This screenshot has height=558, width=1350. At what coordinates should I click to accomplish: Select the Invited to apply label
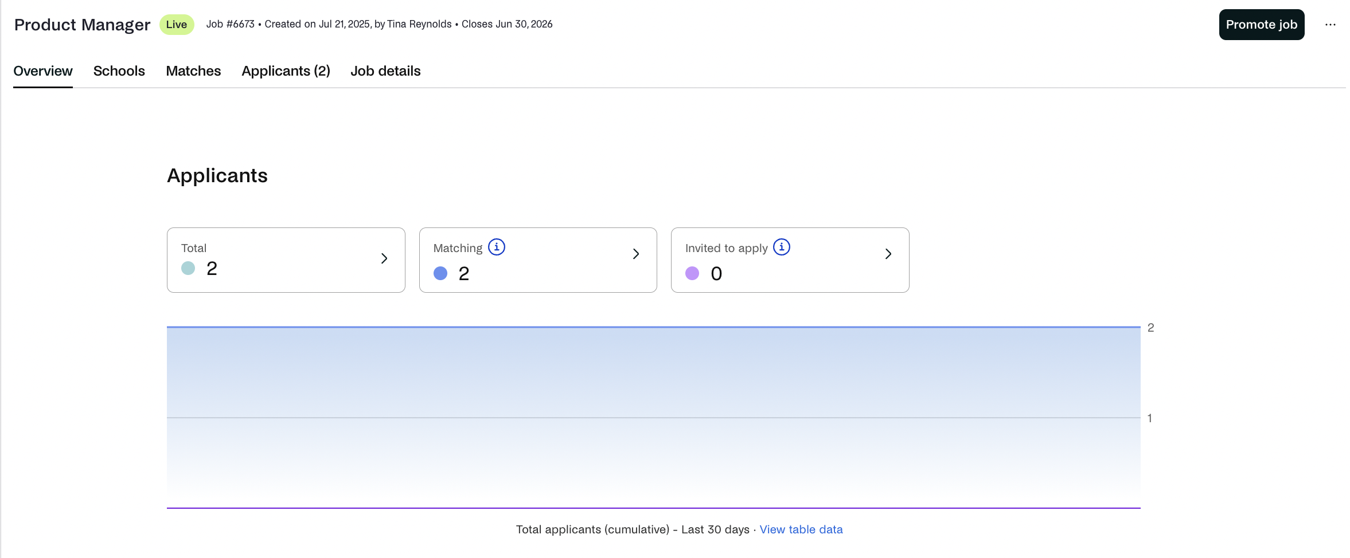tap(726, 248)
